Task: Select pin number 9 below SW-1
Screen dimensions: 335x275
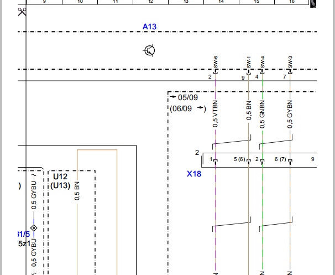Action: click(243, 78)
